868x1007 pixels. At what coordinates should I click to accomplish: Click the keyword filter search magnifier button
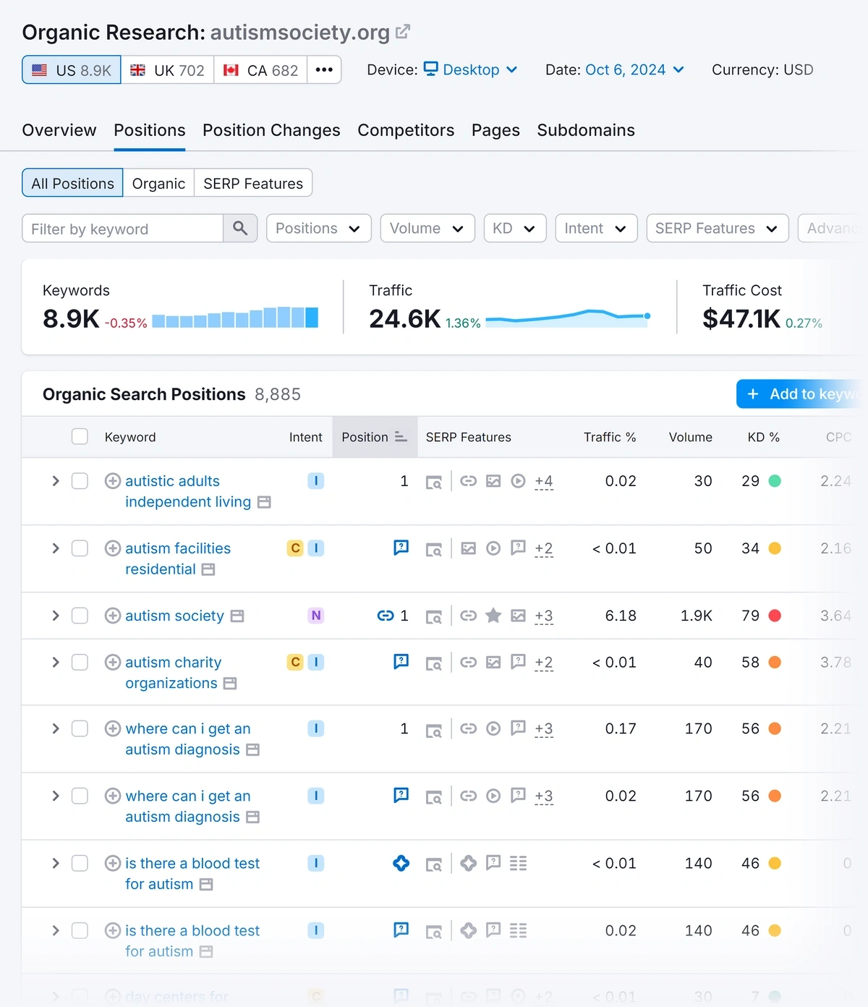[x=240, y=229]
